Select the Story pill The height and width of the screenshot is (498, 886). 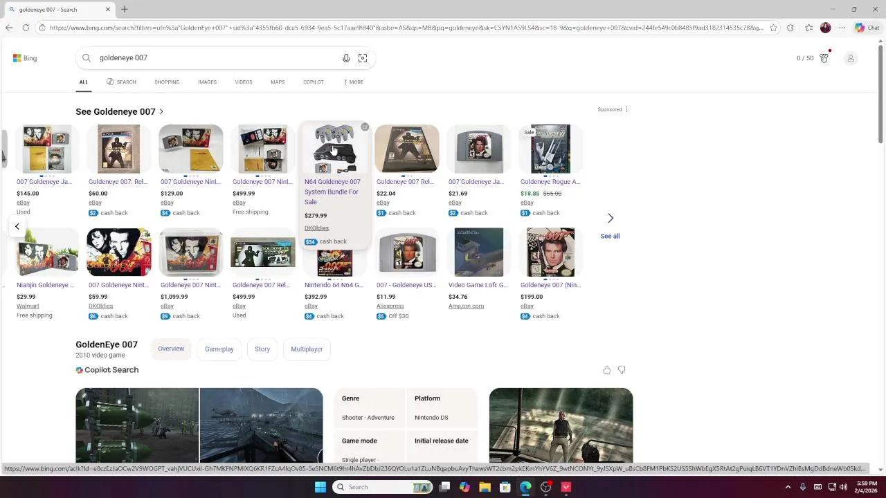click(262, 349)
